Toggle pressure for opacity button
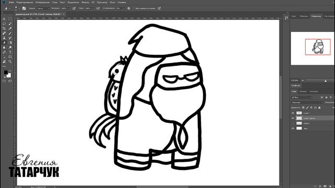This screenshot has width=335, height=188. (74, 8)
